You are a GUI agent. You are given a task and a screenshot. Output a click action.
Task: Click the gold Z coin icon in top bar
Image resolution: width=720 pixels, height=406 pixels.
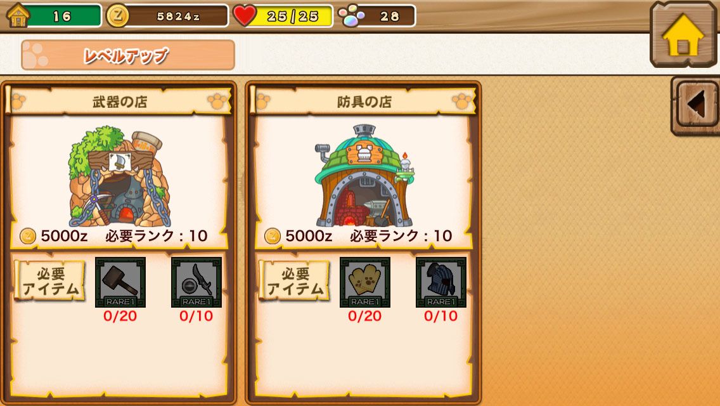point(117,16)
